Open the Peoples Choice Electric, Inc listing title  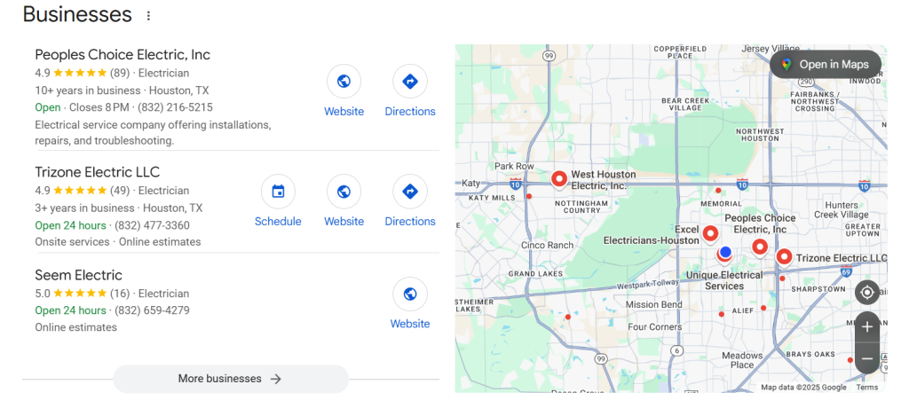pyautogui.click(x=123, y=54)
